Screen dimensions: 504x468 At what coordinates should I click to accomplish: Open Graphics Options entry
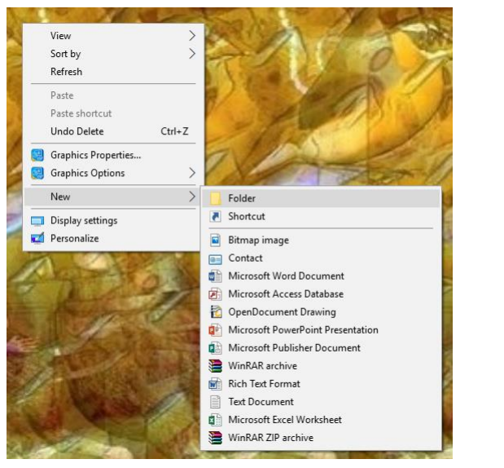coord(113,173)
